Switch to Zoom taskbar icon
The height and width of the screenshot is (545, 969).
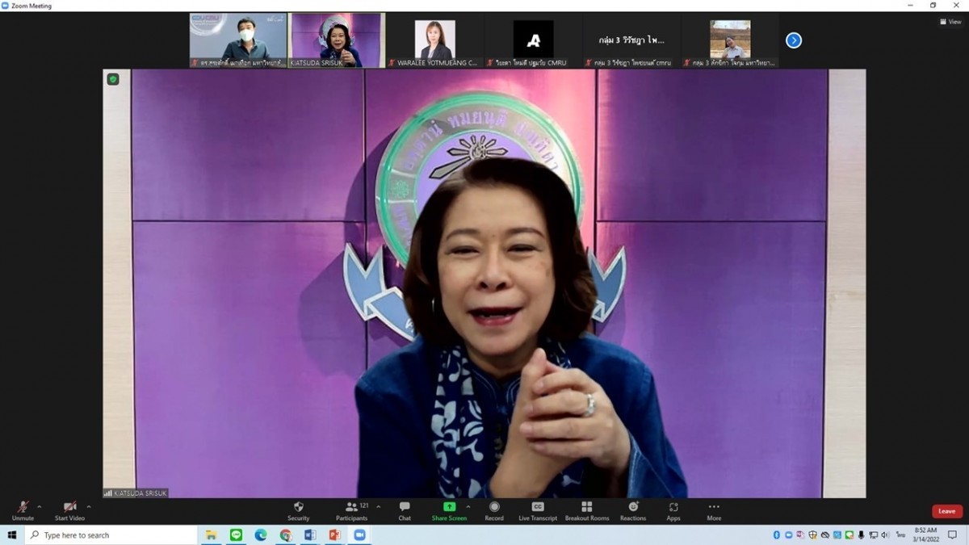point(360,535)
